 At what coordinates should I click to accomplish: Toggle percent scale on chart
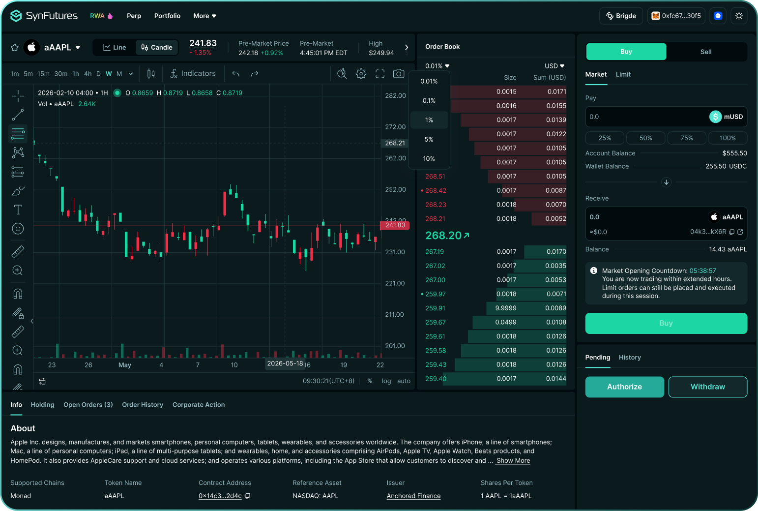point(370,381)
